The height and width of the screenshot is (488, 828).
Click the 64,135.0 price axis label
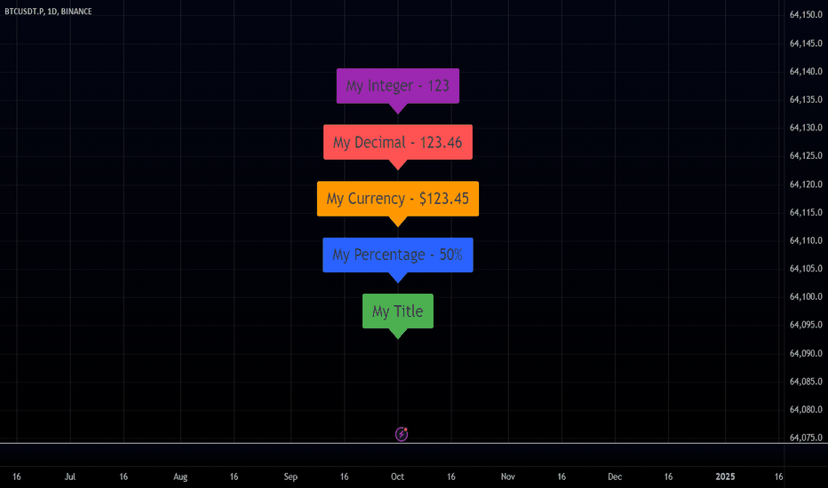point(806,99)
